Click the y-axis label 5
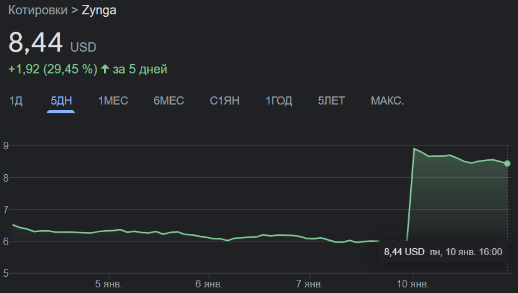Image resolution: width=518 pixels, height=293 pixels. (x=6, y=274)
